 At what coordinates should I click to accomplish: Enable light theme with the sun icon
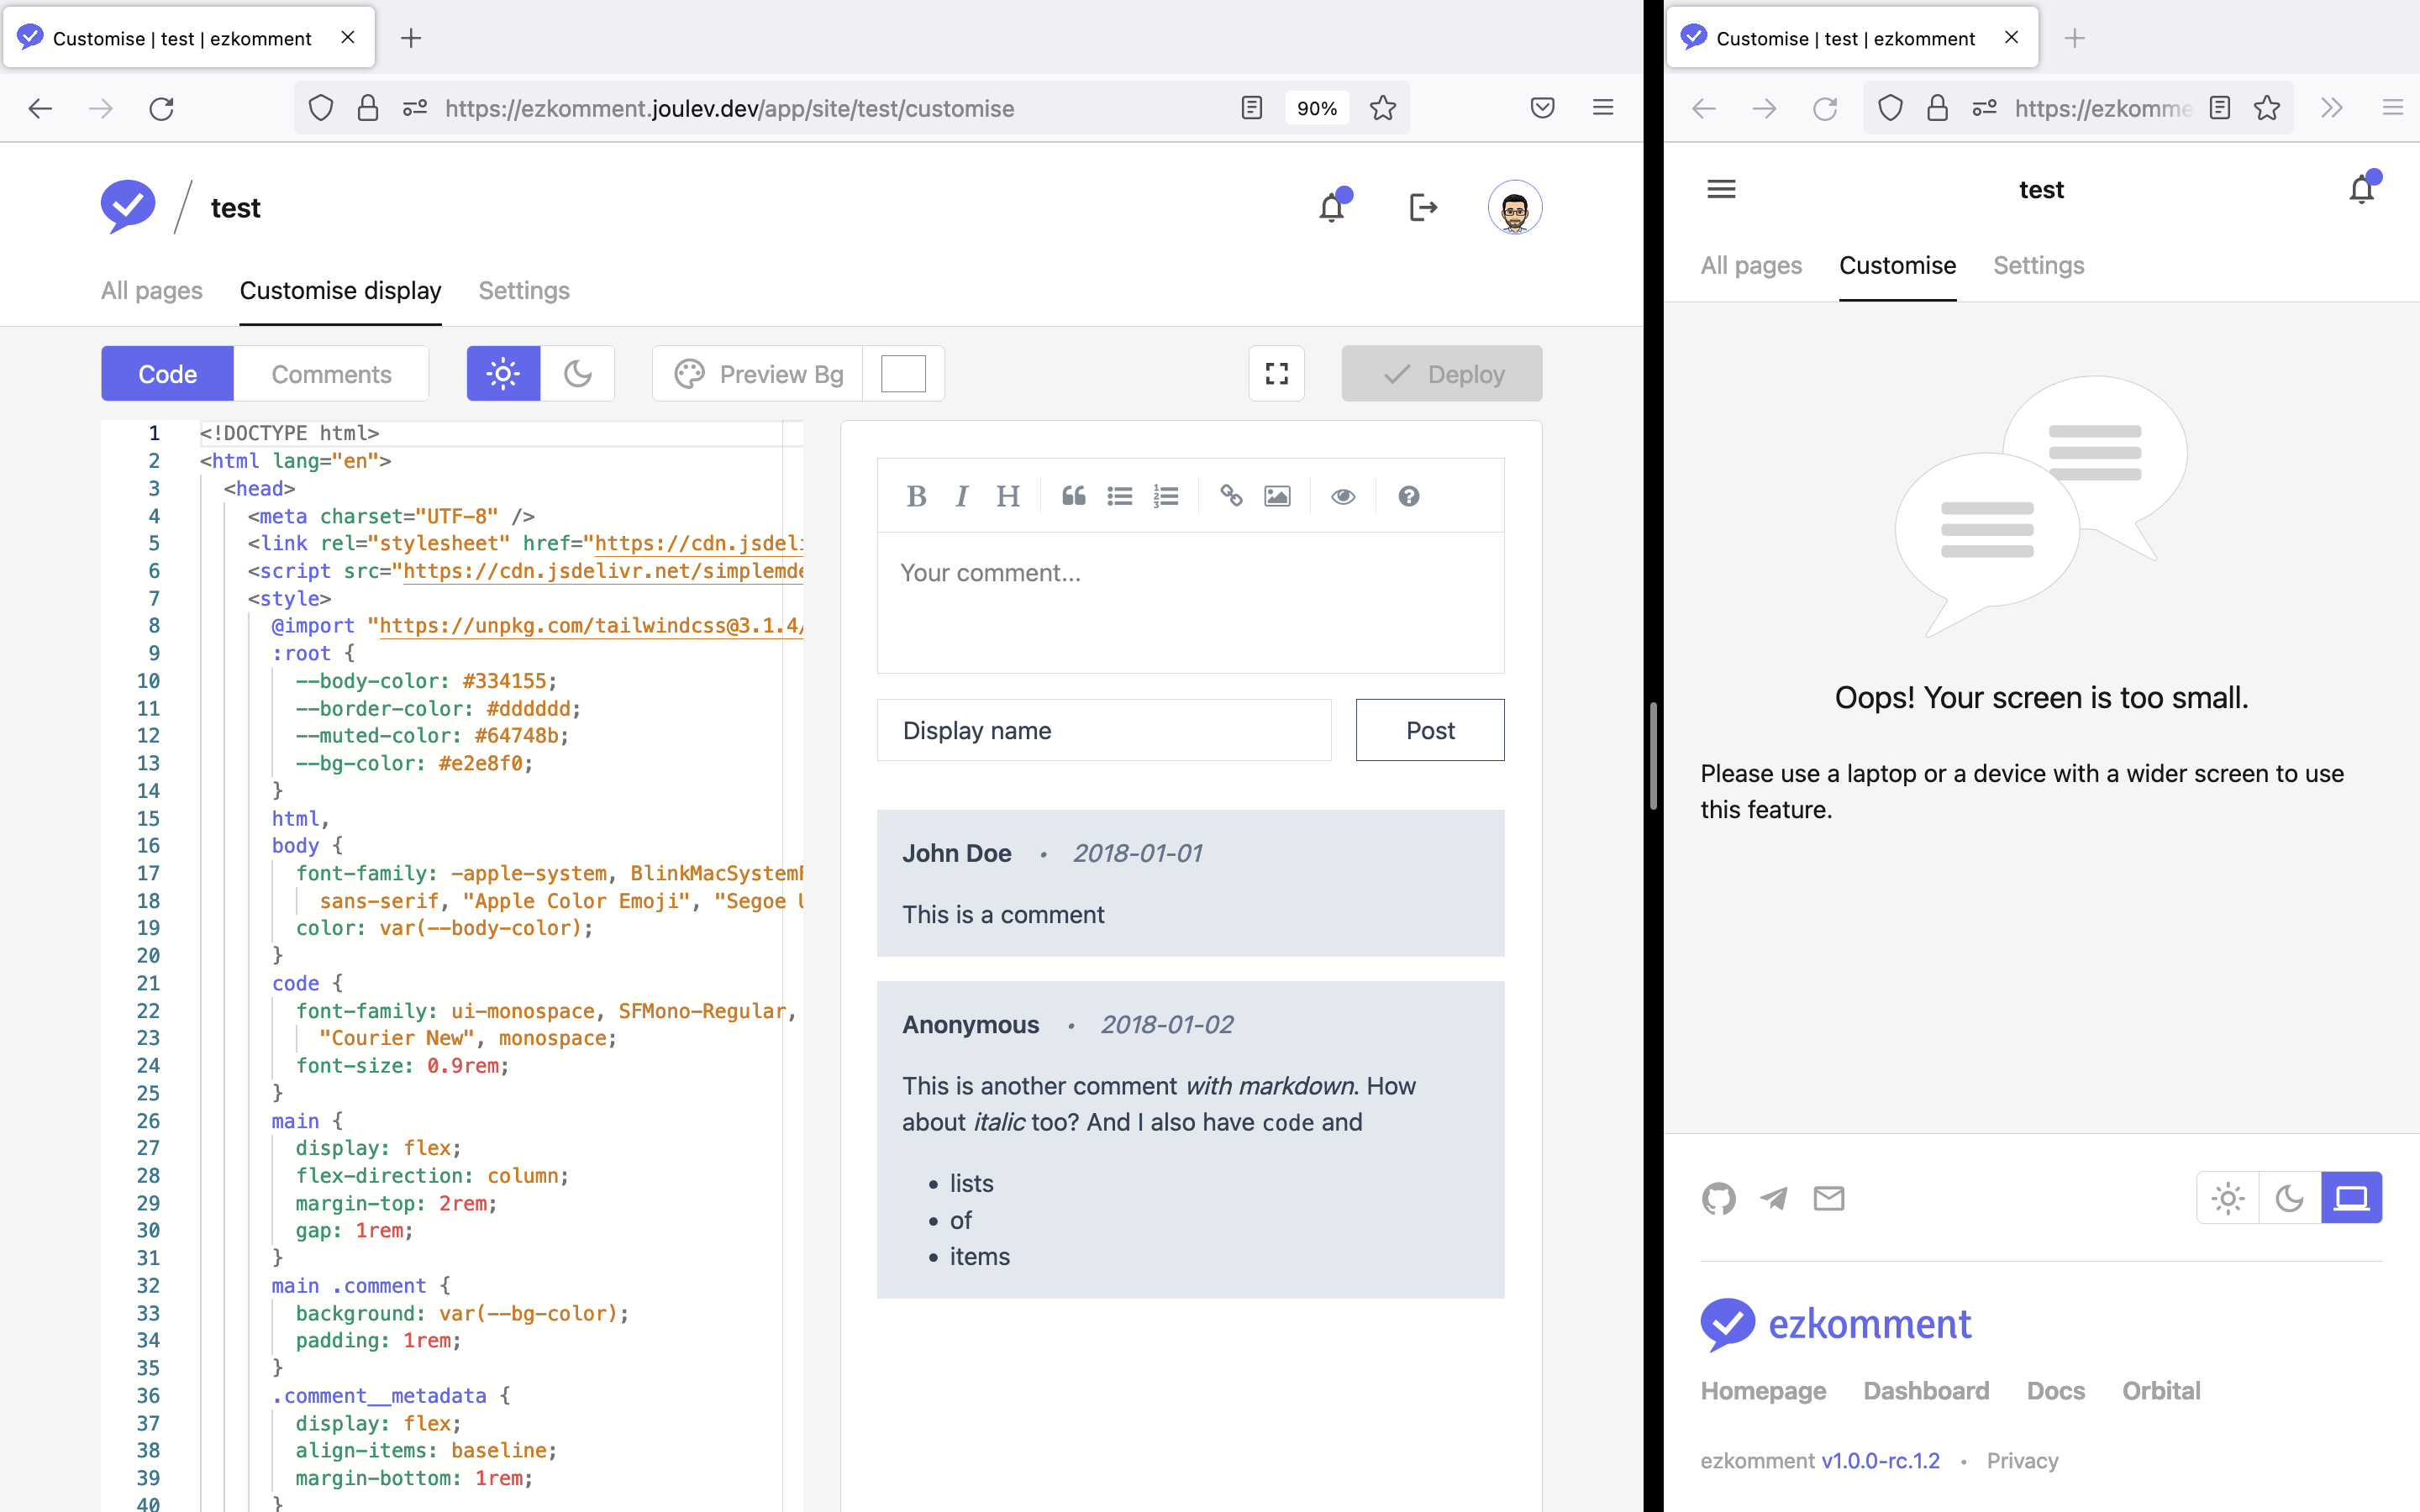coord(503,373)
